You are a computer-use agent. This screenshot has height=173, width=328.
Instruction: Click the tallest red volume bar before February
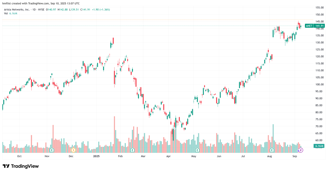[114, 135]
